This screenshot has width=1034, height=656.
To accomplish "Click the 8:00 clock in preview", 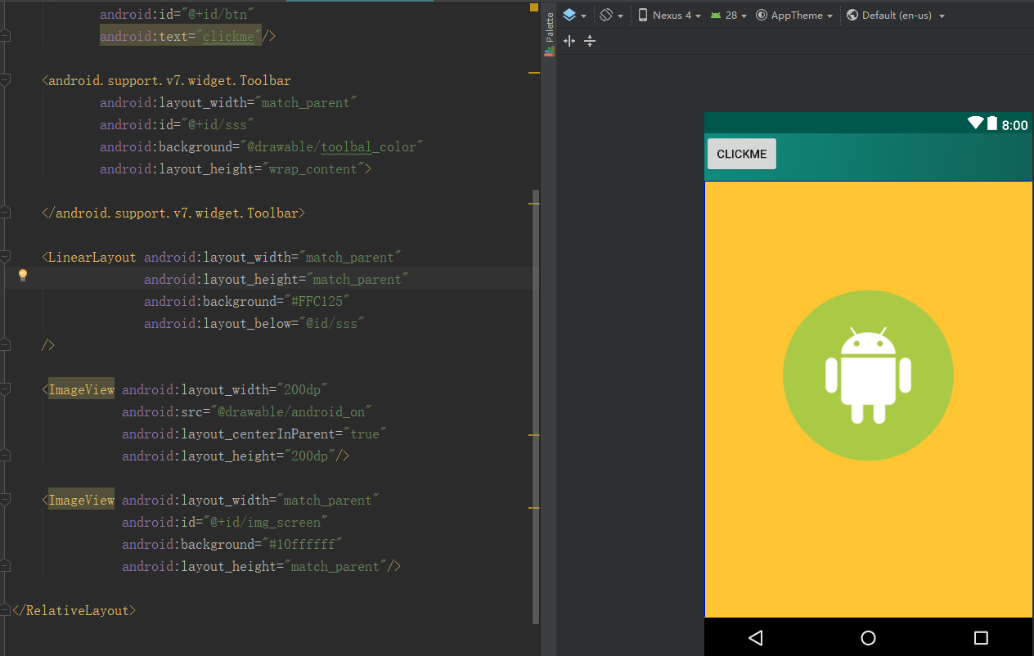I will point(1014,125).
